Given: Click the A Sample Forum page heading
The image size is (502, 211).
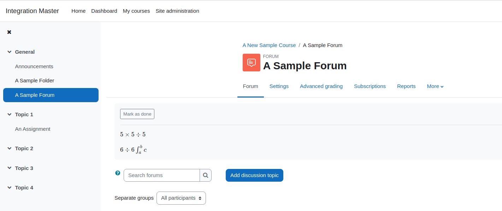Looking at the screenshot, I should click(305, 66).
